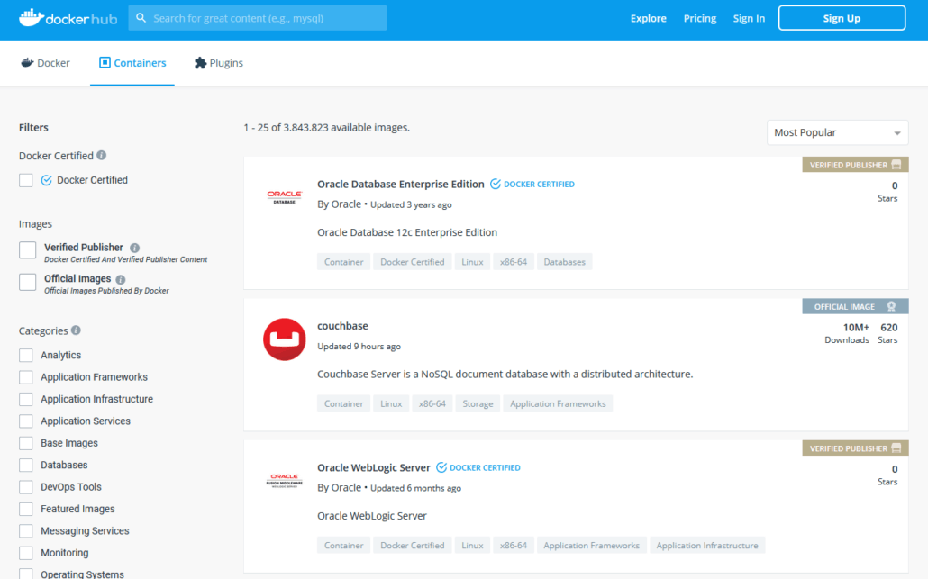Click '1 - 25 of 3.843.823 available images' text
This screenshot has height=579, width=928.
[327, 127]
